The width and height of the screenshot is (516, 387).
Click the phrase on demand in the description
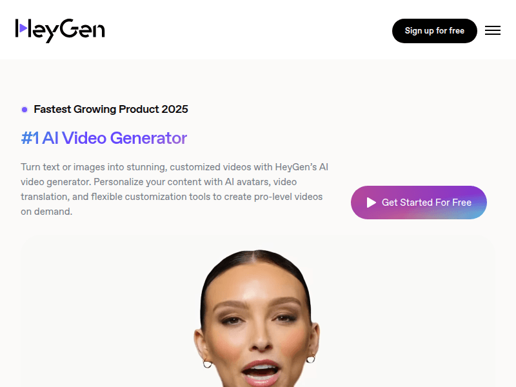point(46,212)
